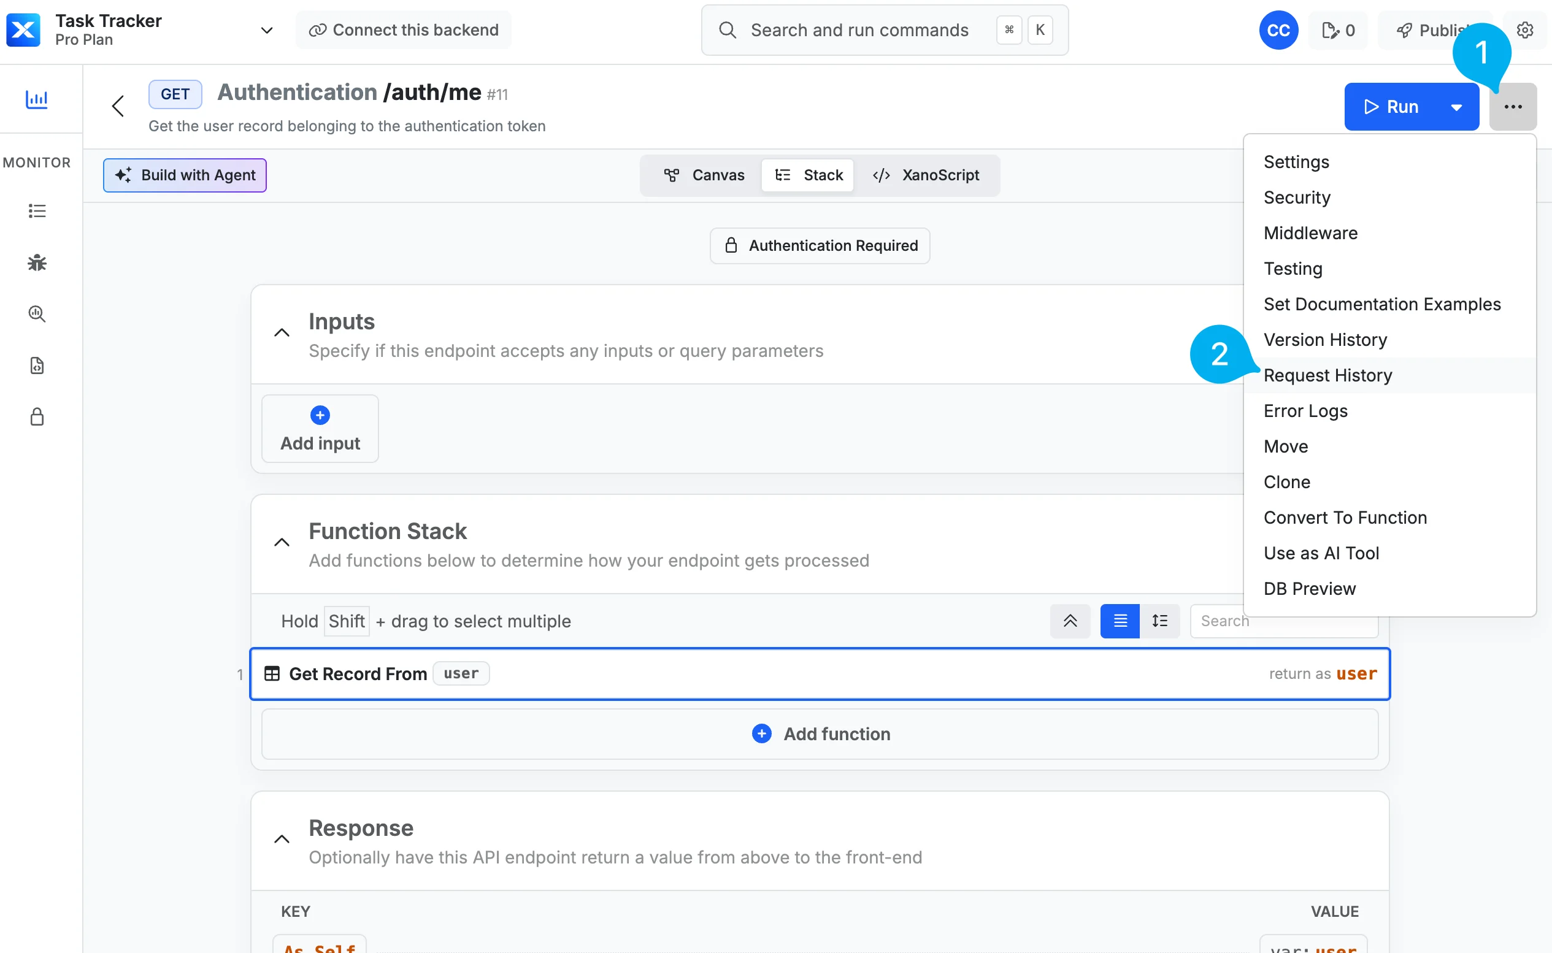This screenshot has width=1552, height=953.
Task: Open the dashboard chart icon in sidebar
Action: point(37,99)
